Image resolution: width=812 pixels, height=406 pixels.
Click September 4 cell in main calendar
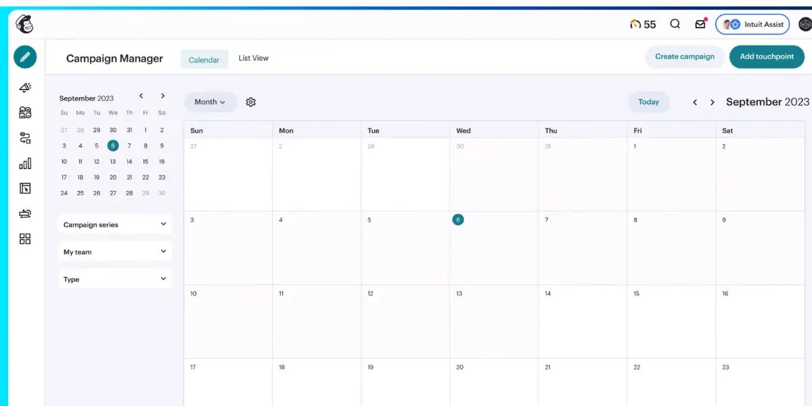pos(317,248)
